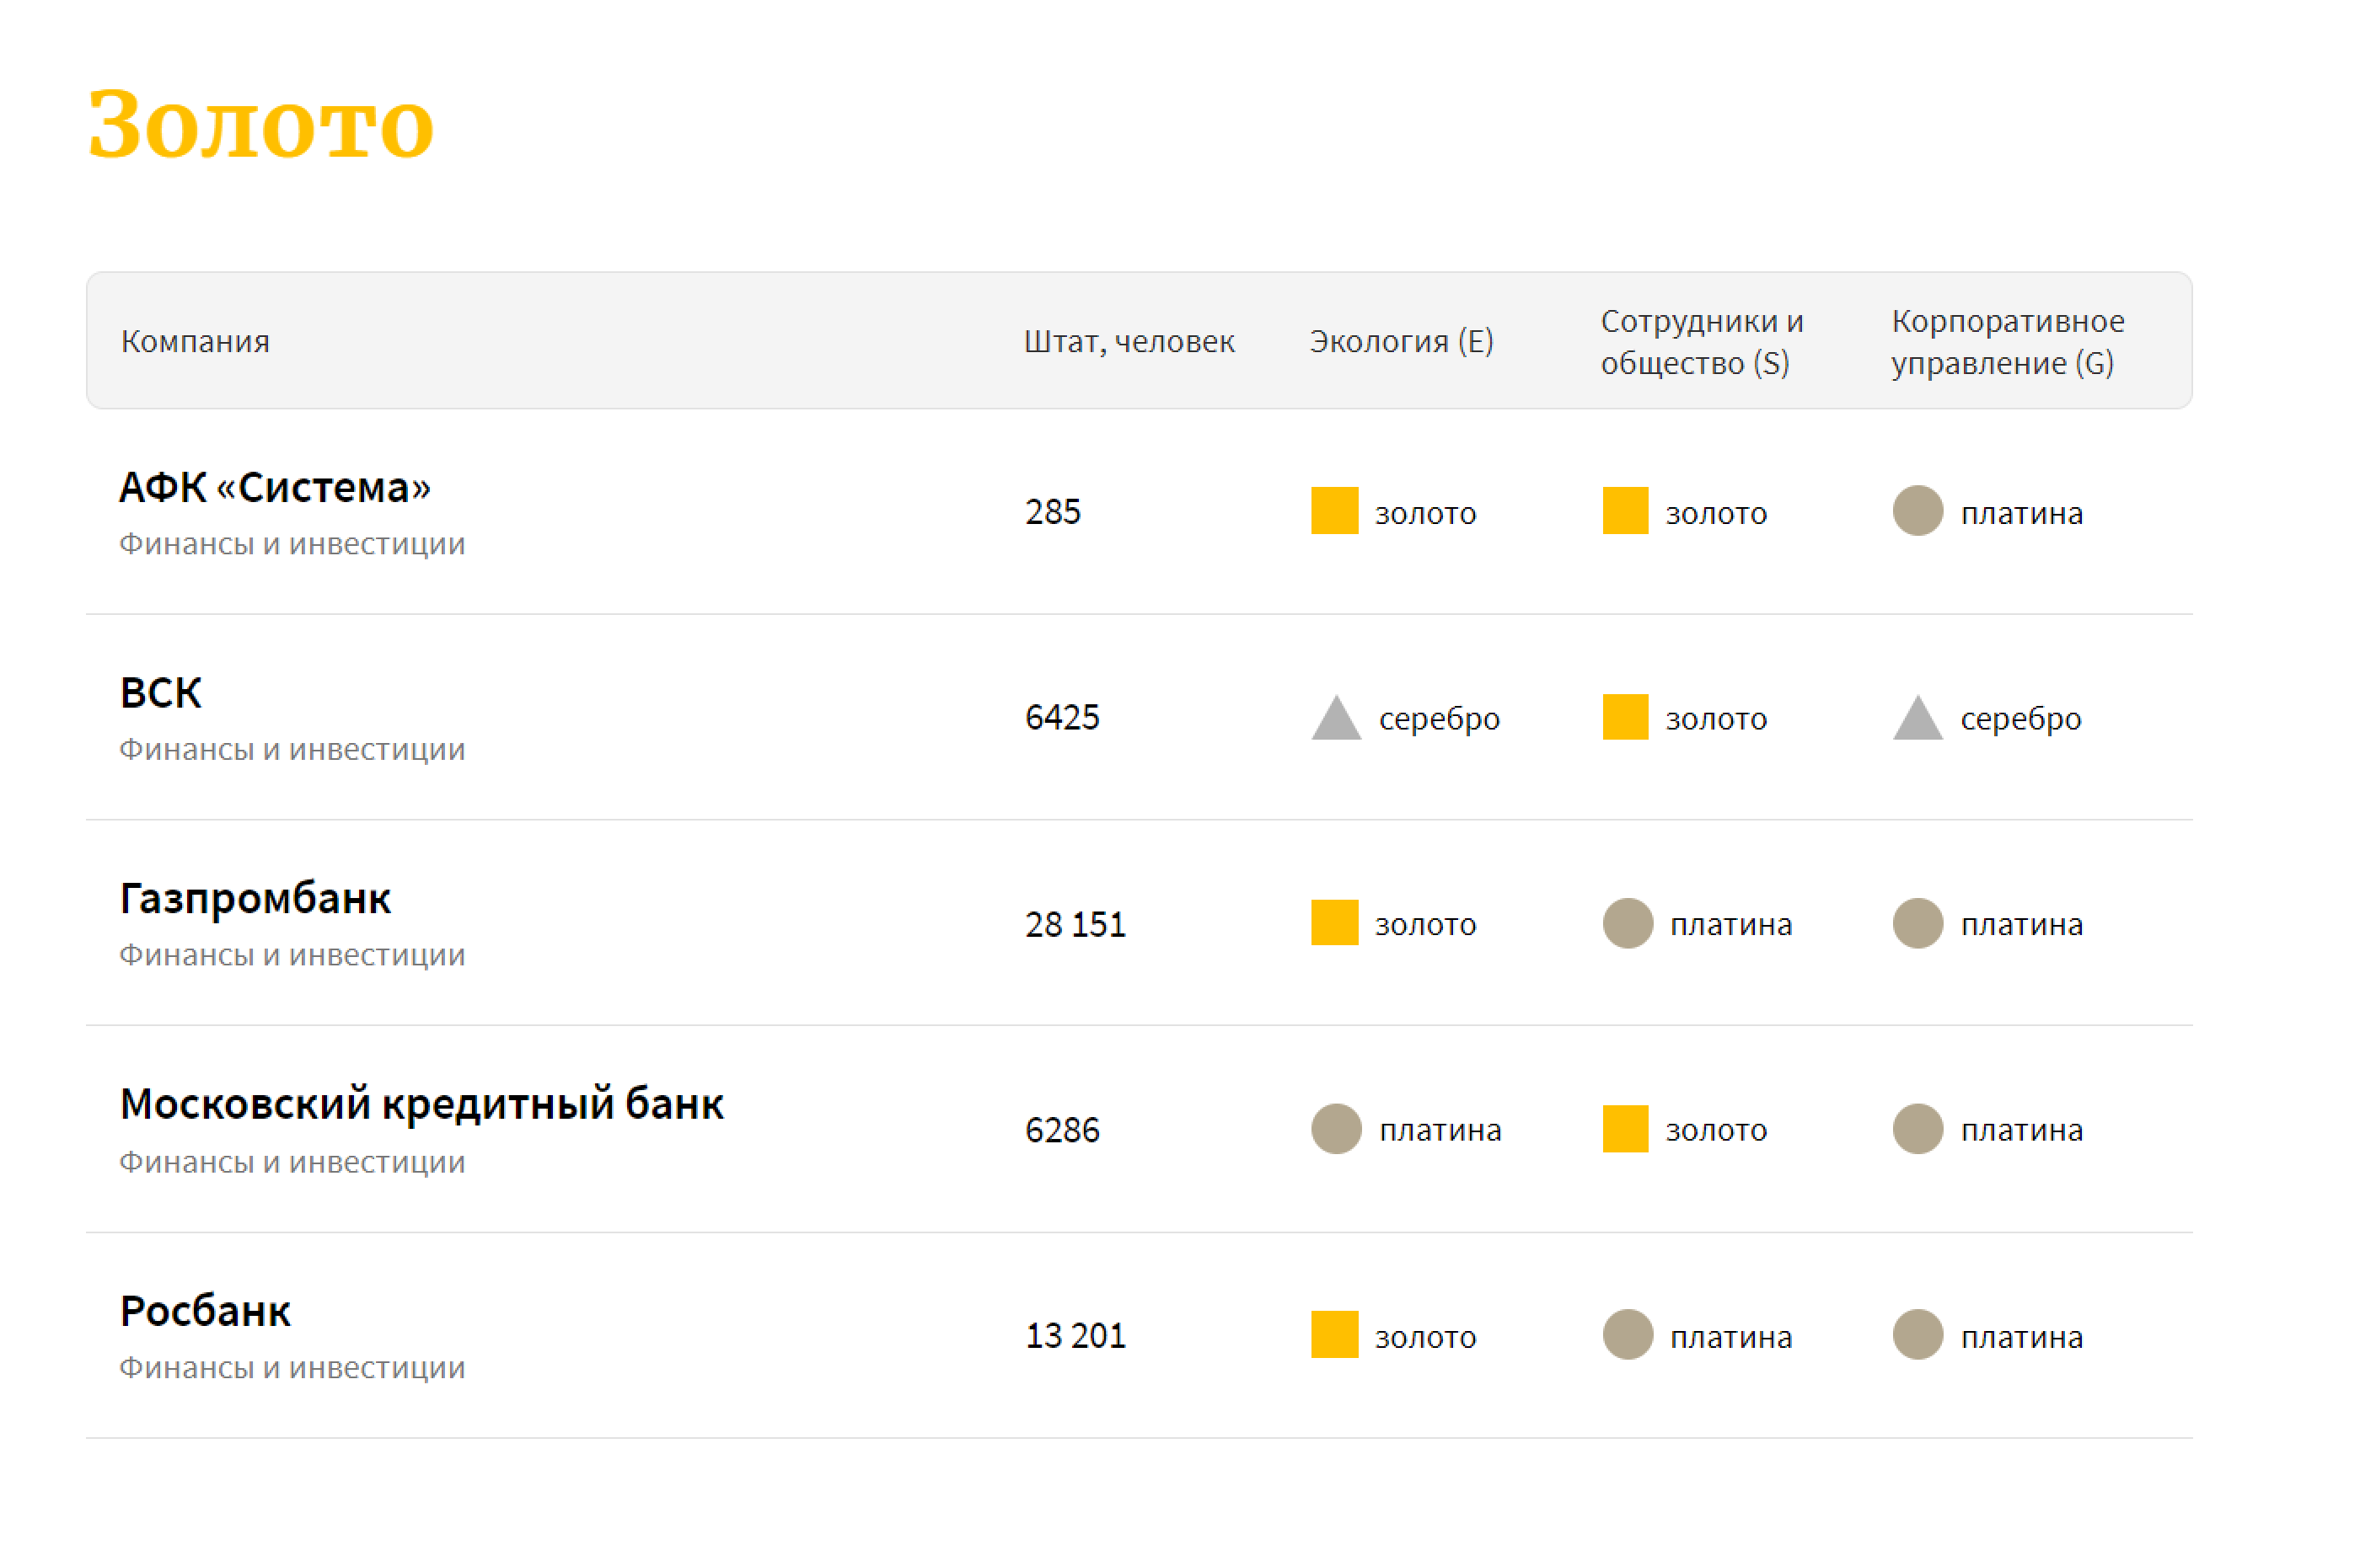Open the Газпромбанк company name
The image size is (2360, 1545).
click(255, 898)
